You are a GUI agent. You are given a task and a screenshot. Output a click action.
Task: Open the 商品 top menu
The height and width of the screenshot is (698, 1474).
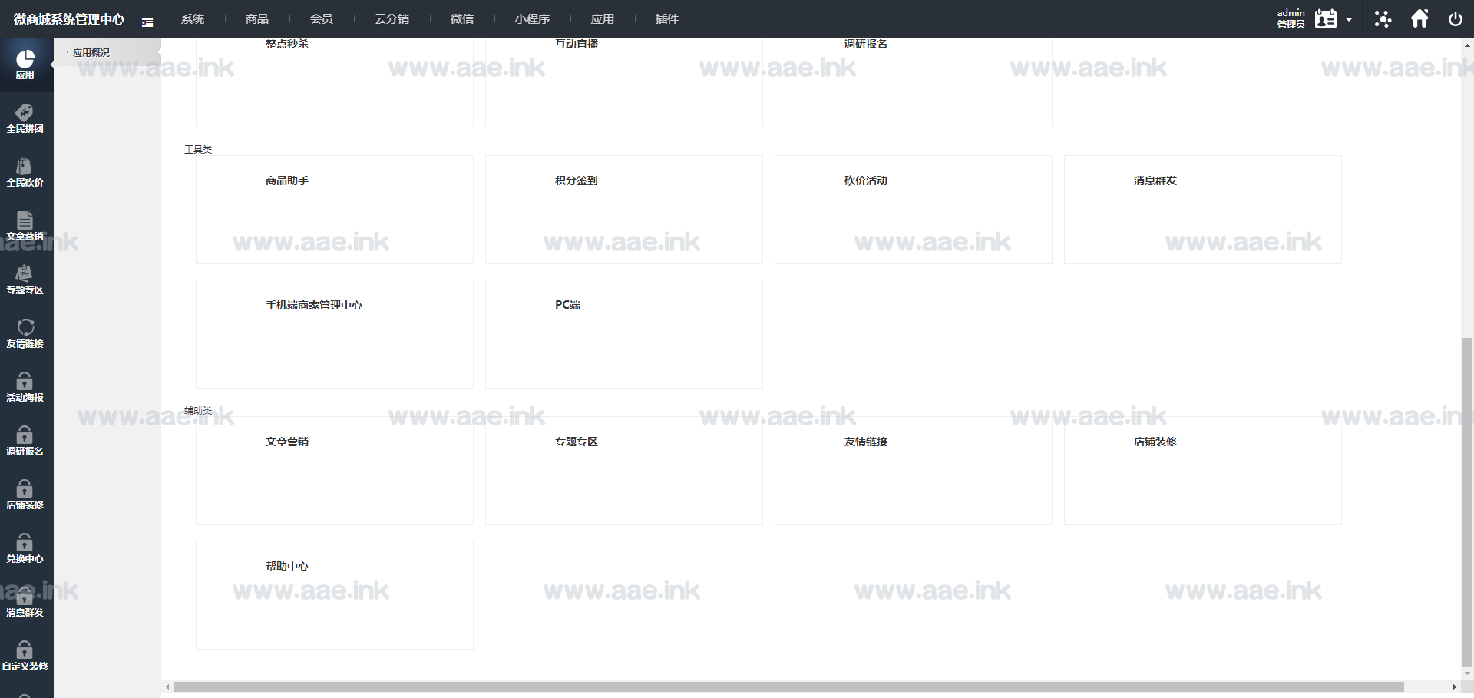click(257, 19)
